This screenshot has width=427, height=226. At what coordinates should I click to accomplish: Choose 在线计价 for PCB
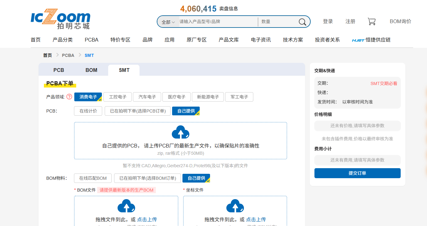point(88,111)
